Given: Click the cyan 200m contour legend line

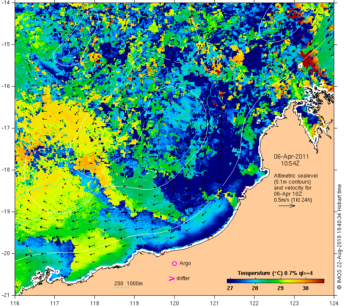Looking at the screenshot, I should (x=122, y=287).
